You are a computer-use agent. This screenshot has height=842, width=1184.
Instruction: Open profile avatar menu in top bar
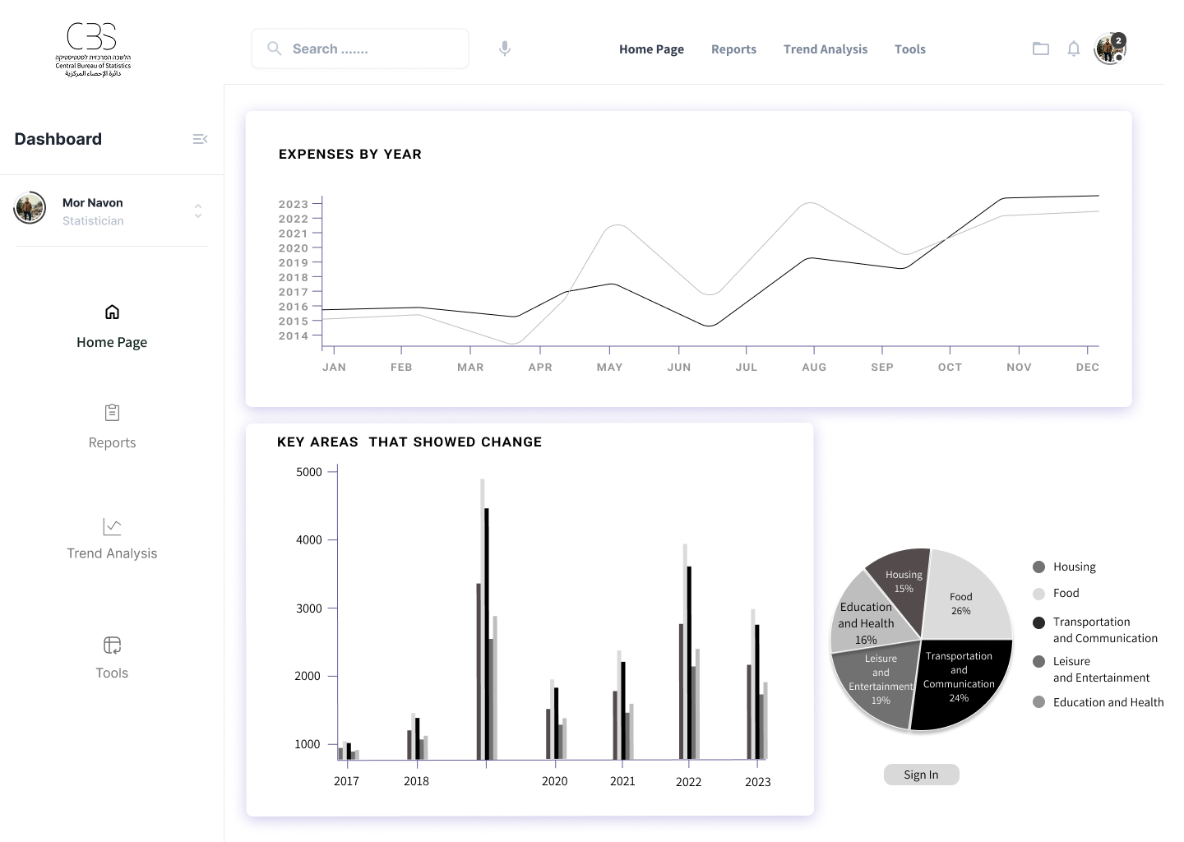tap(1110, 49)
